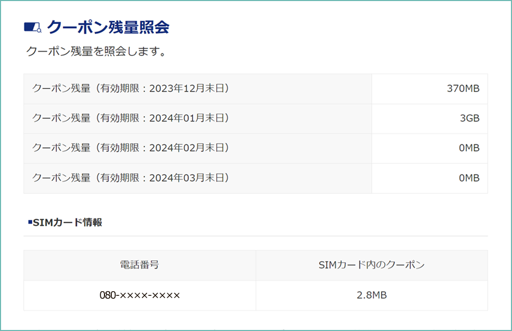Click the 3GB remaining value
Image resolution: width=512 pixels, height=331 pixels.
[470, 118]
